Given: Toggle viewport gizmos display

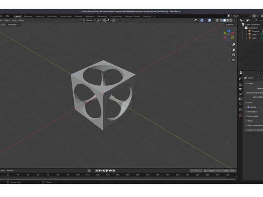Looking at the screenshot, I should (x=202, y=20).
